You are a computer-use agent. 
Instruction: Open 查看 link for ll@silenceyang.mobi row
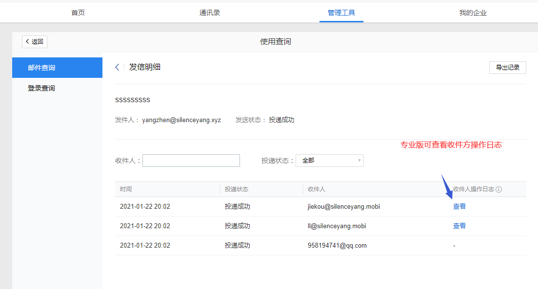pyautogui.click(x=459, y=226)
